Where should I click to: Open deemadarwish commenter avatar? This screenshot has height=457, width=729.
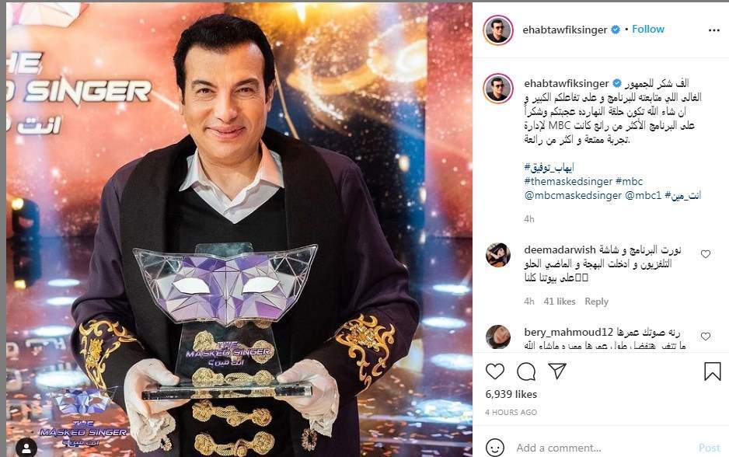[x=498, y=255]
